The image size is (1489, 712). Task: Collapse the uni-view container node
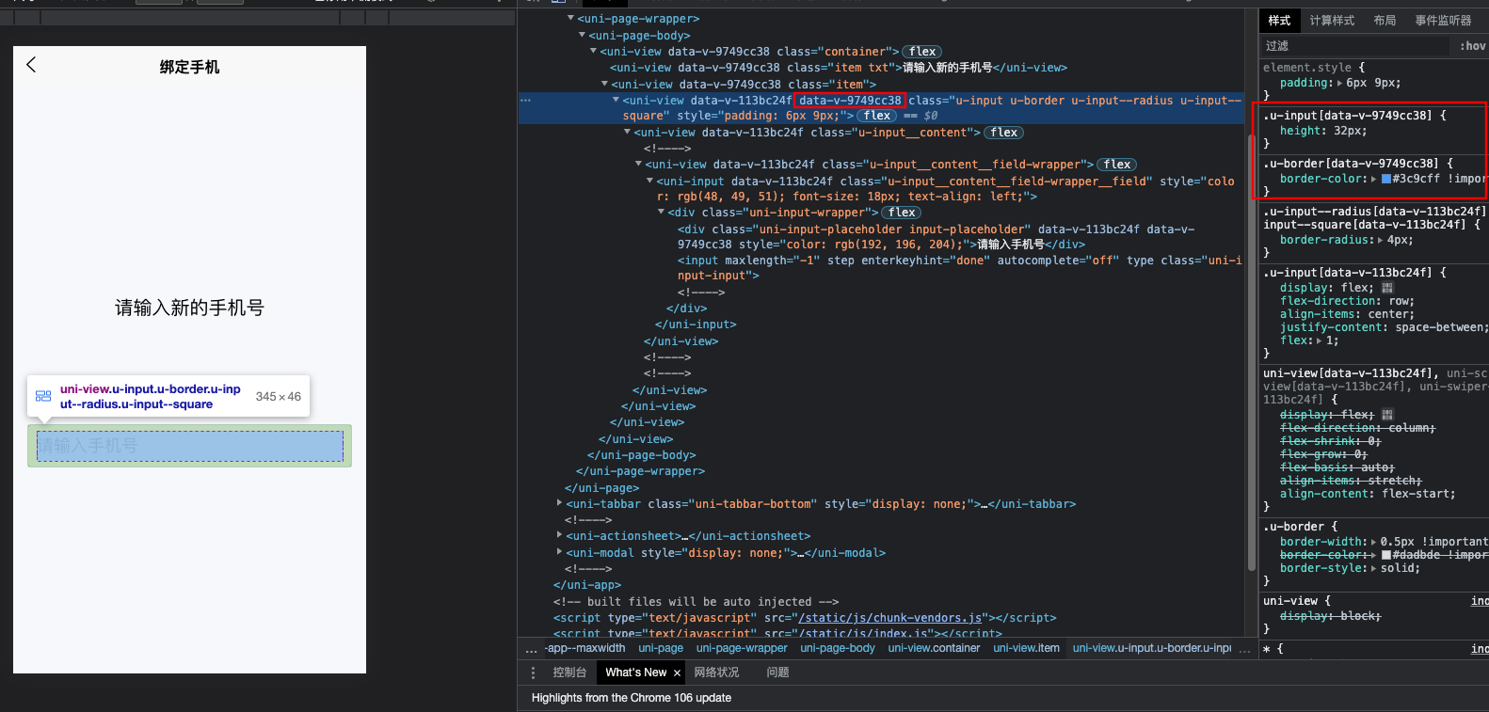[x=593, y=51]
